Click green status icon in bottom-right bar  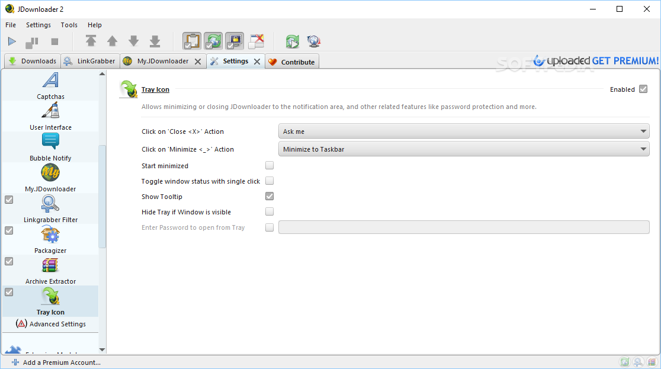[625, 362]
